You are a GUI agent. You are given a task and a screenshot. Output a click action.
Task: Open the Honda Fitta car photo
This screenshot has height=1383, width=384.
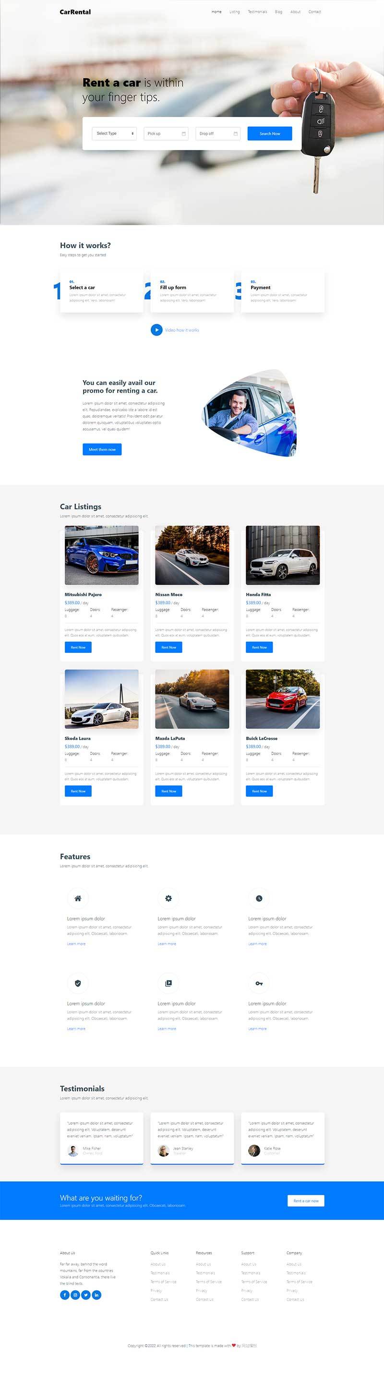point(283,555)
